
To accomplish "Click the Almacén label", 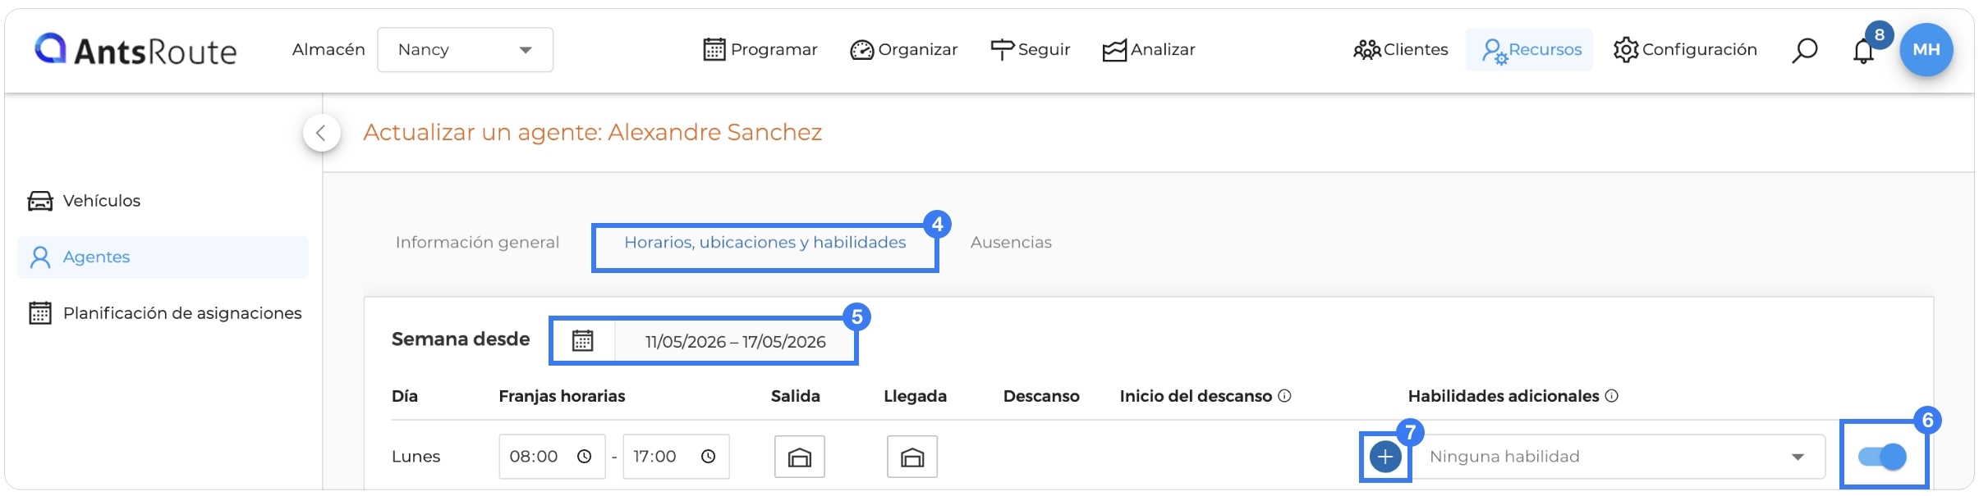I will pyautogui.click(x=328, y=50).
